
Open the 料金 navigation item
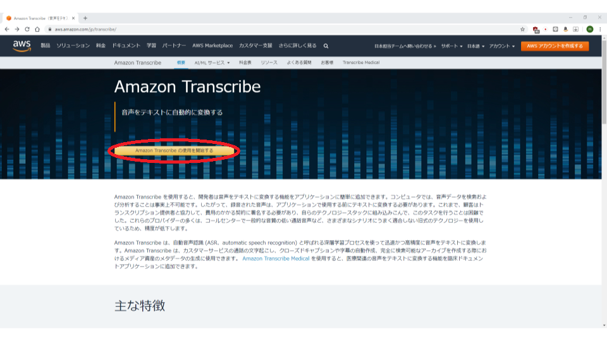click(101, 45)
